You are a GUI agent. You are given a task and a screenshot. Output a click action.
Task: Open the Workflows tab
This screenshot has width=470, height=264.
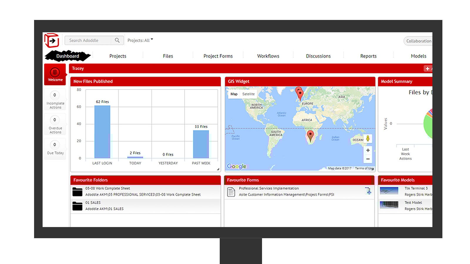click(x=268, y=56)
